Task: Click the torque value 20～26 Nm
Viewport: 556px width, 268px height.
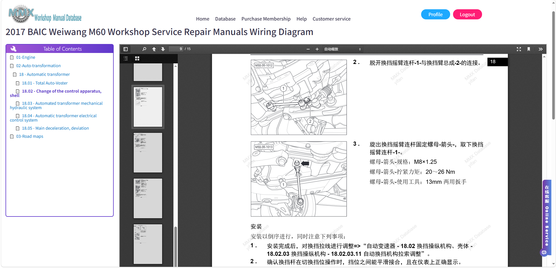Action: pyautogui.click(x=440, y=172)
